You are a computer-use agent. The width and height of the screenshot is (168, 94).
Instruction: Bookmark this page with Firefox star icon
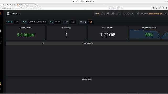[x=153, y=8]
